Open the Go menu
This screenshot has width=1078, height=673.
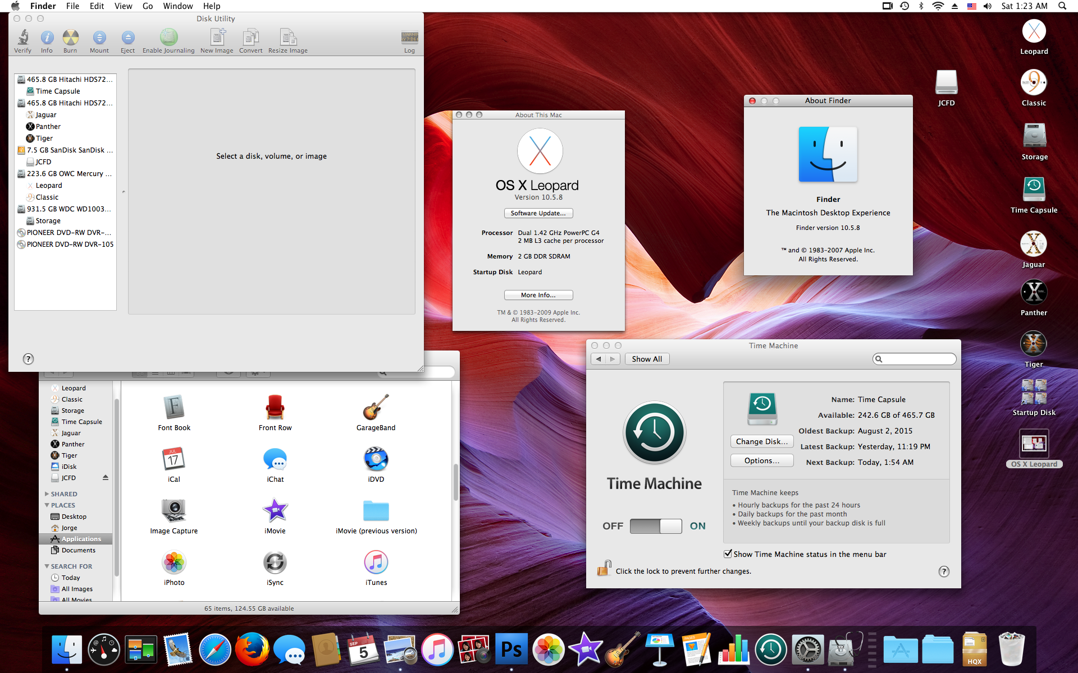148,6
